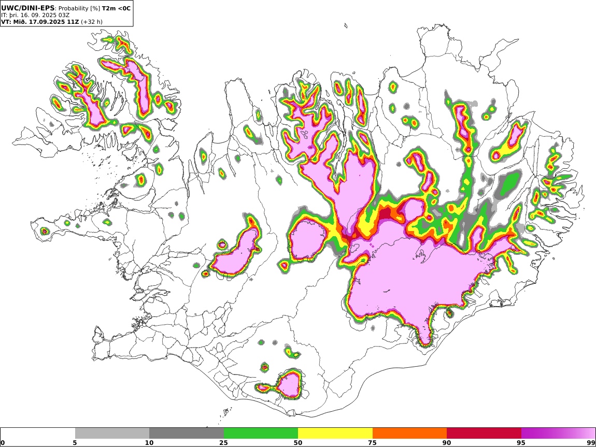Click the legend tick label '90'
596x447 pixels.
point(447,443)
